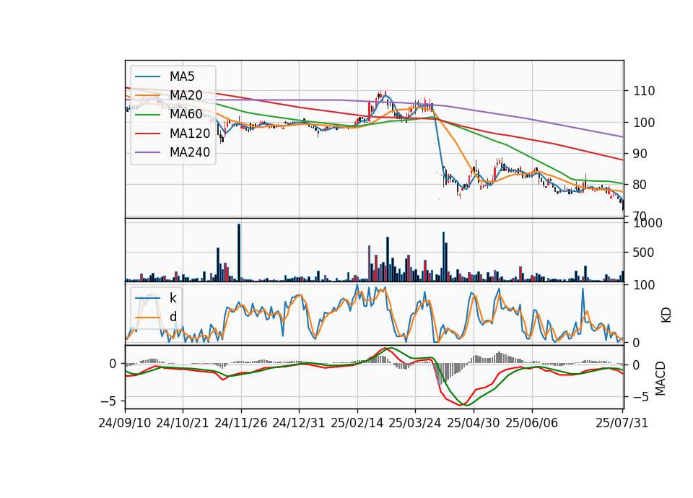Click the 25/02/14 date tick label
Screen dimensions: 693x498
click(357, 423)
